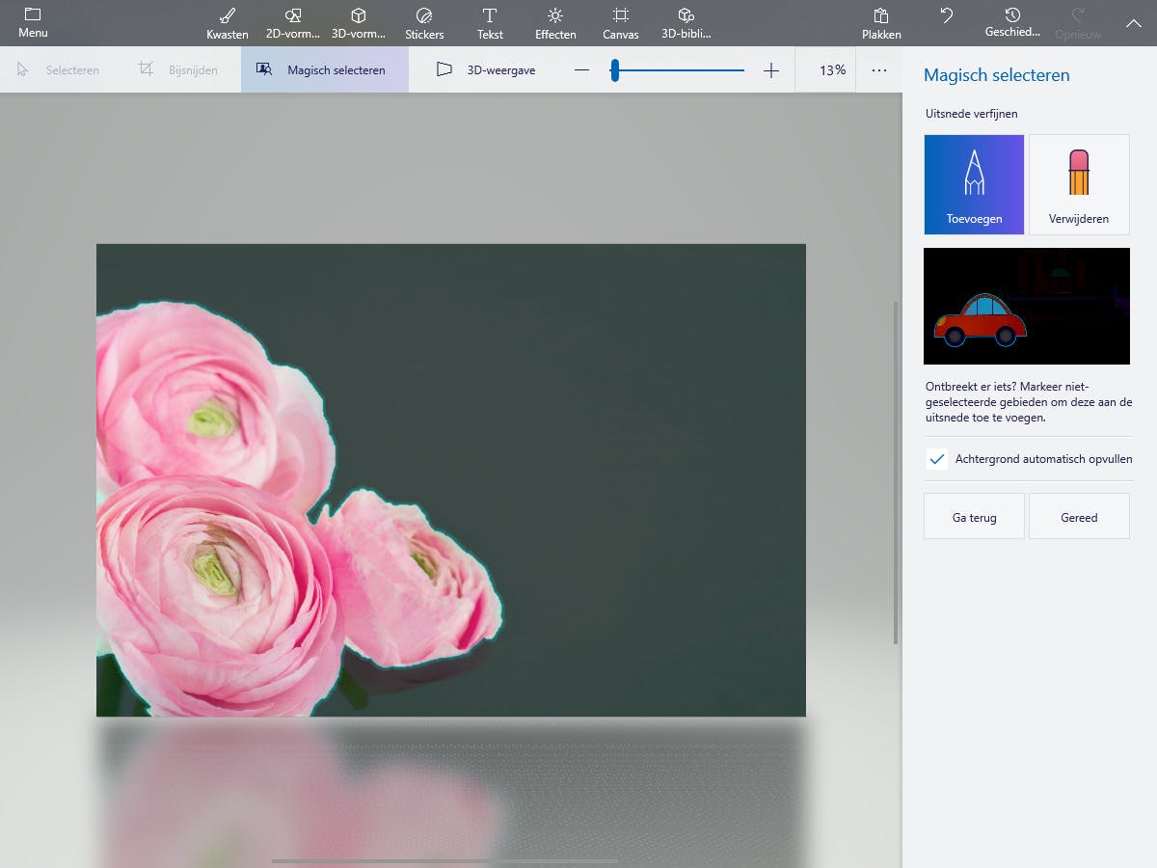Collapse the top ribbon with chevron

1133,23
